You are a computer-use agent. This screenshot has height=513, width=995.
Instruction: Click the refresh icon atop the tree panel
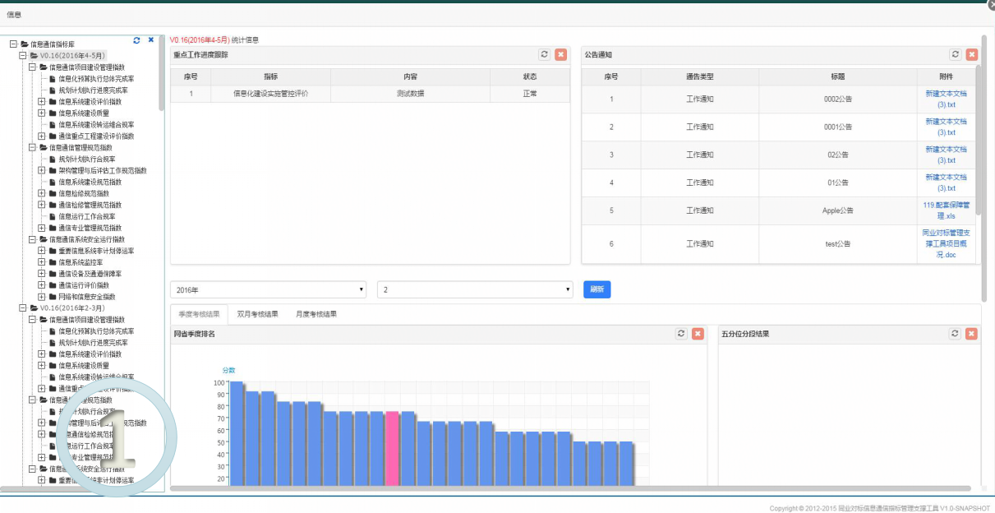(x=137, y=39)
